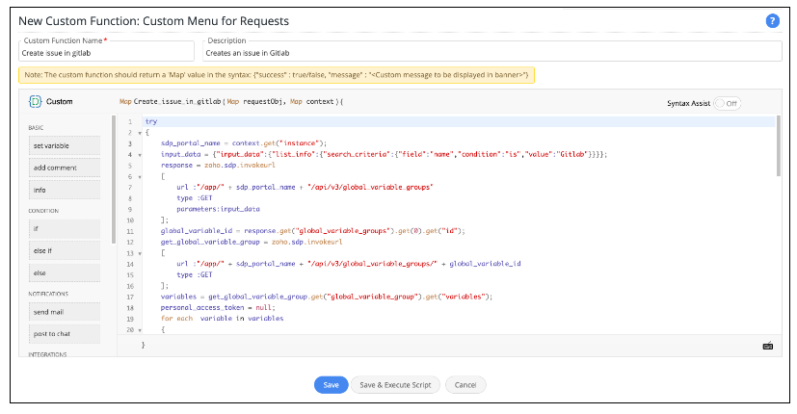
Task: Click the NOTIFICATIONS section heading
Action: pos(48,294)
